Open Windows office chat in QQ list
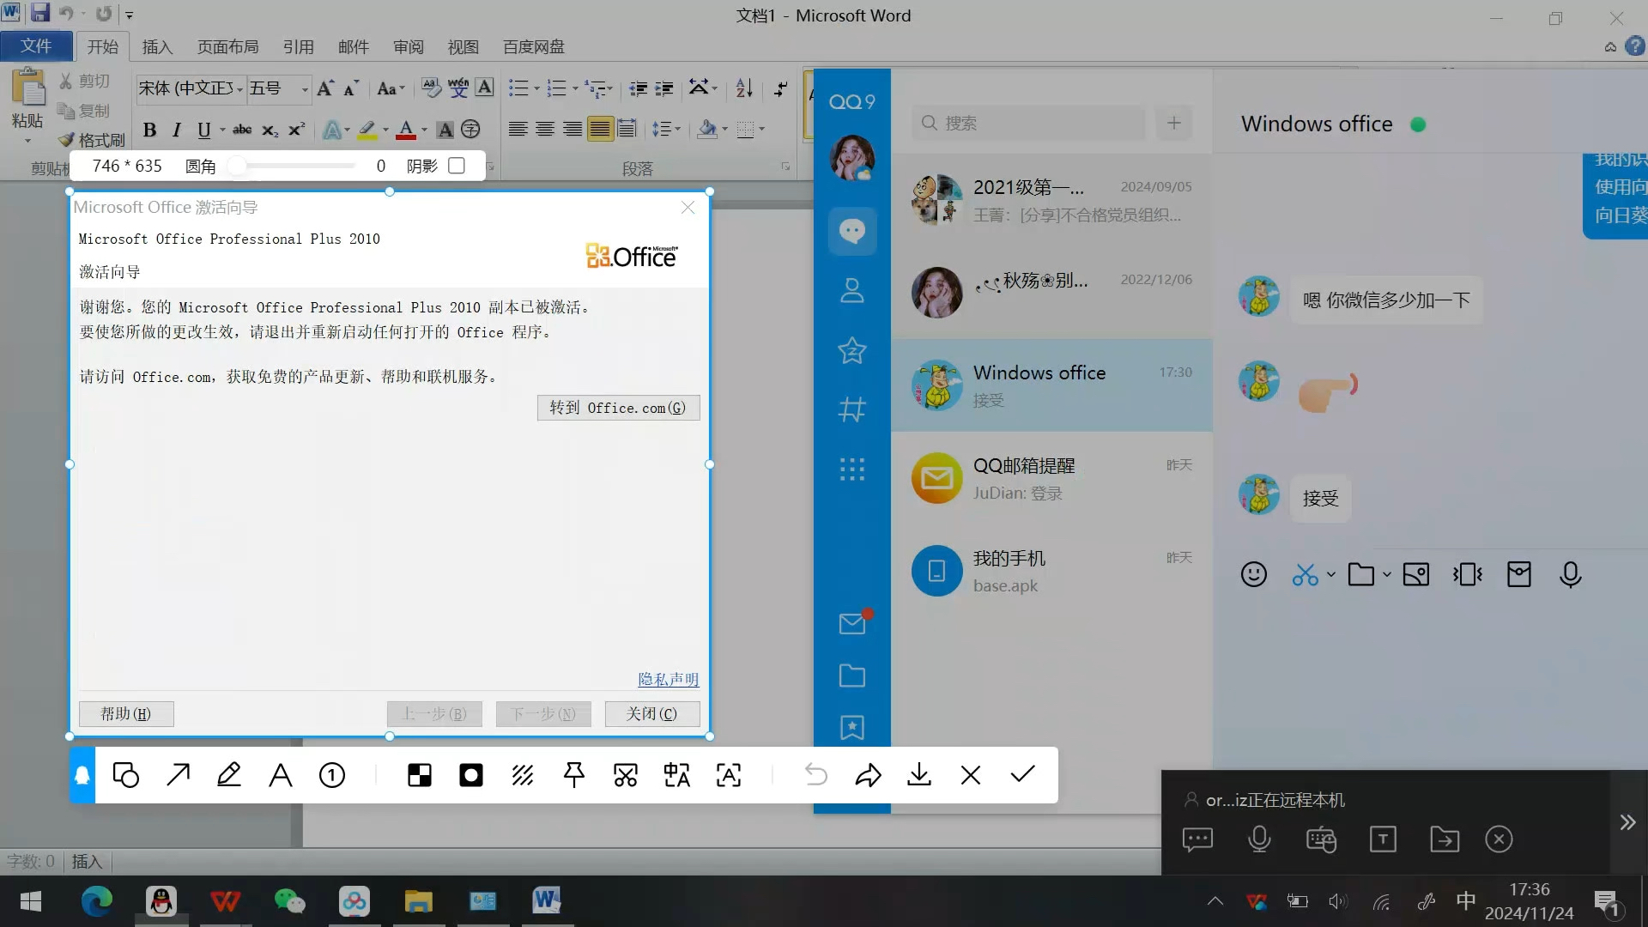Image resolution: width=1648 pixels, height=927 pixels. (x=1051, y=385)
